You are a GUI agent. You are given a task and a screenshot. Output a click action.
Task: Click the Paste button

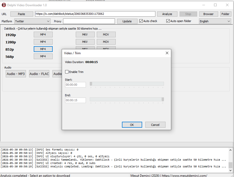pos(22,14)
